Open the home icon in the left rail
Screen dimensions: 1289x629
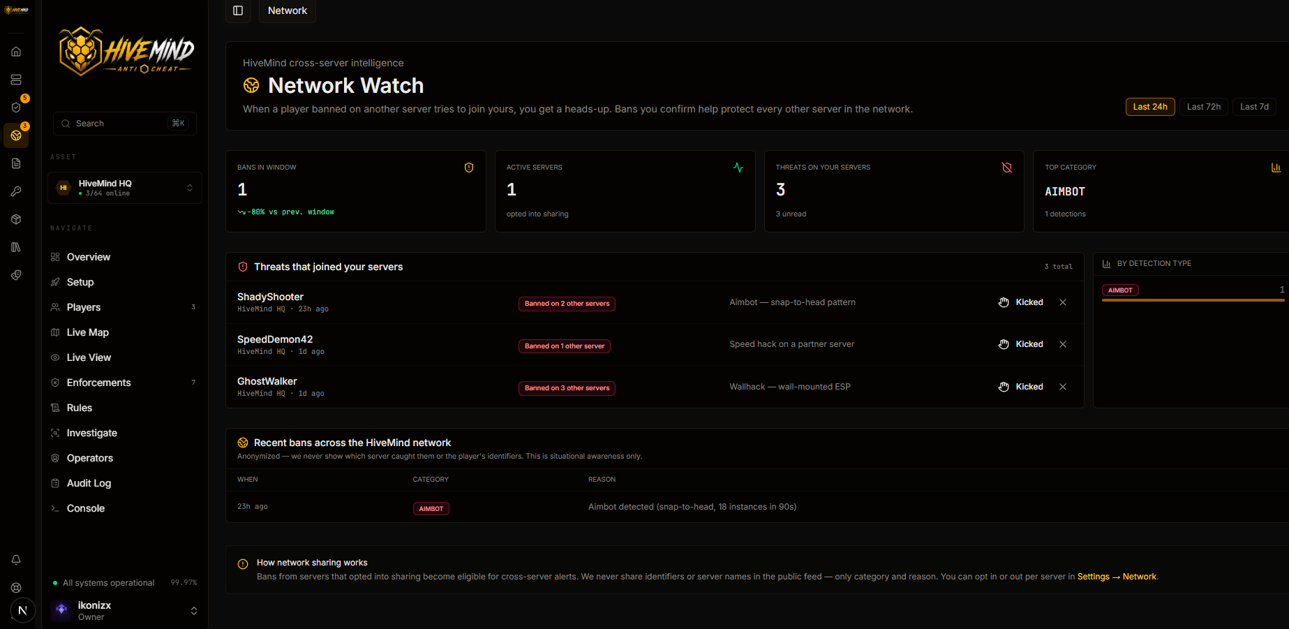click(x=16, y=52)
